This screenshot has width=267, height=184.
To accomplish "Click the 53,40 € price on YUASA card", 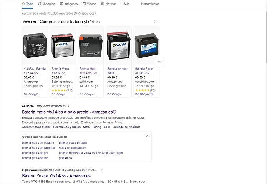I will point(29,77).
